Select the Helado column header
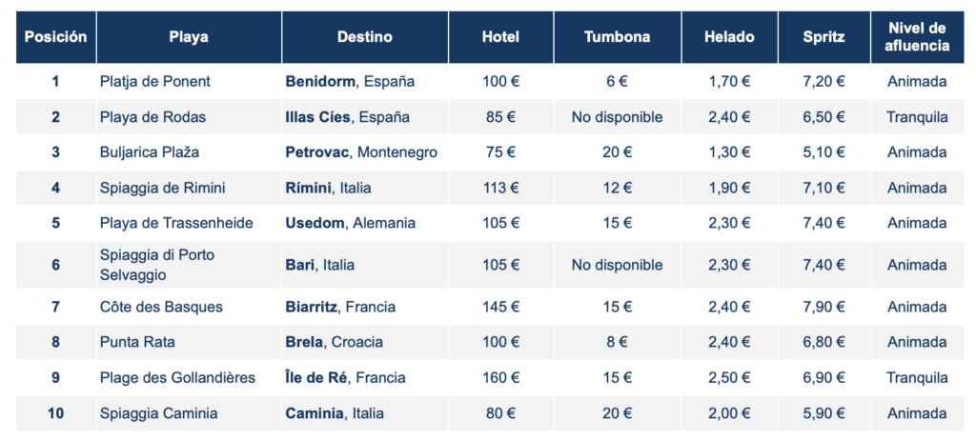This screenshot has width=976, height=441. (x=729, y=37)
